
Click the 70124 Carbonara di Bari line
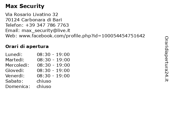34,20
